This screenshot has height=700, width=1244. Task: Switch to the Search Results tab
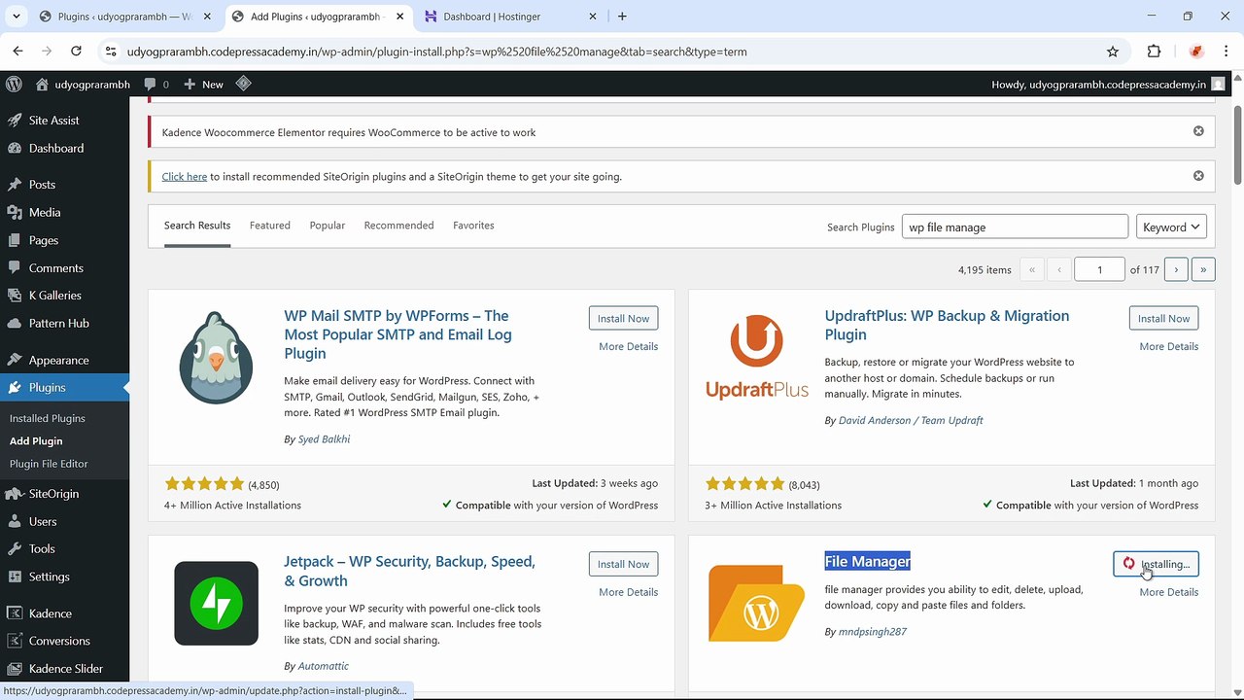click(x=197, y=226)
